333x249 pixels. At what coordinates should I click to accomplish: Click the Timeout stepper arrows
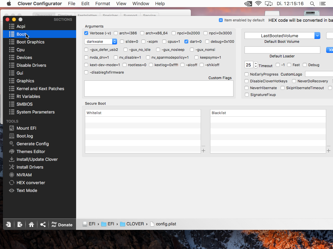[x=256, y=65]
